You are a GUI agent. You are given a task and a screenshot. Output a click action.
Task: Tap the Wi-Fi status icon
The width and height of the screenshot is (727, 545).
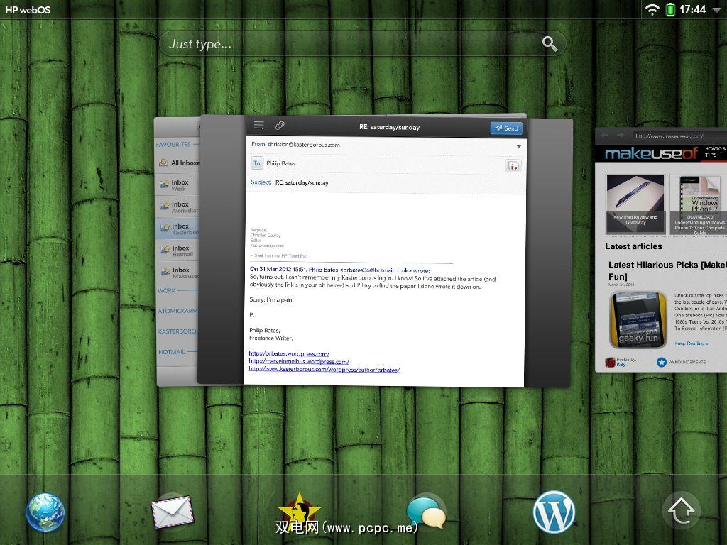coord(652,9)
